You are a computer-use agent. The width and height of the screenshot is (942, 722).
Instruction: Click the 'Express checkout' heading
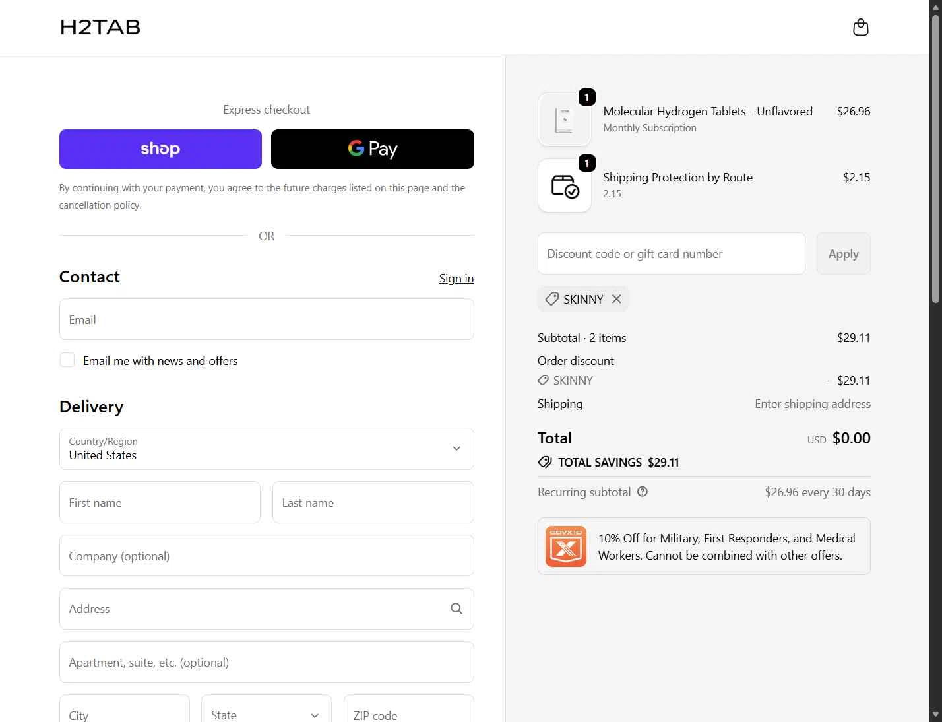267,110
